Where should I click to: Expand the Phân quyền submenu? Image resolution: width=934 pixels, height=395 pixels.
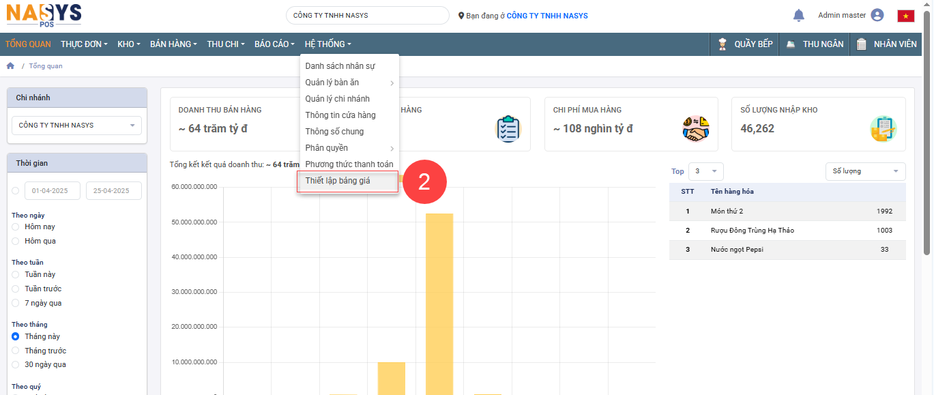coord(349,148)
